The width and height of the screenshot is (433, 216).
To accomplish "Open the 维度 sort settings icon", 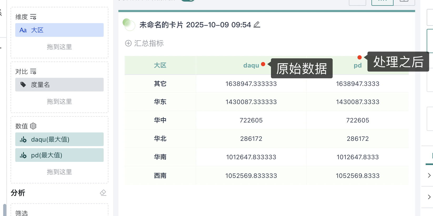I will [33, 17].
